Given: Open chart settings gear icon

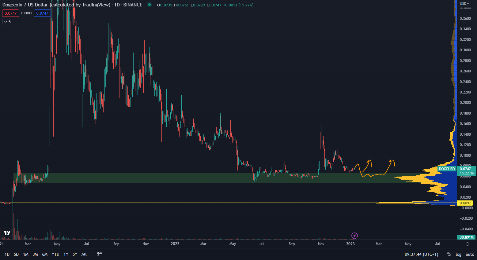Looking at the screenshot, I should (x=467, y=244).
